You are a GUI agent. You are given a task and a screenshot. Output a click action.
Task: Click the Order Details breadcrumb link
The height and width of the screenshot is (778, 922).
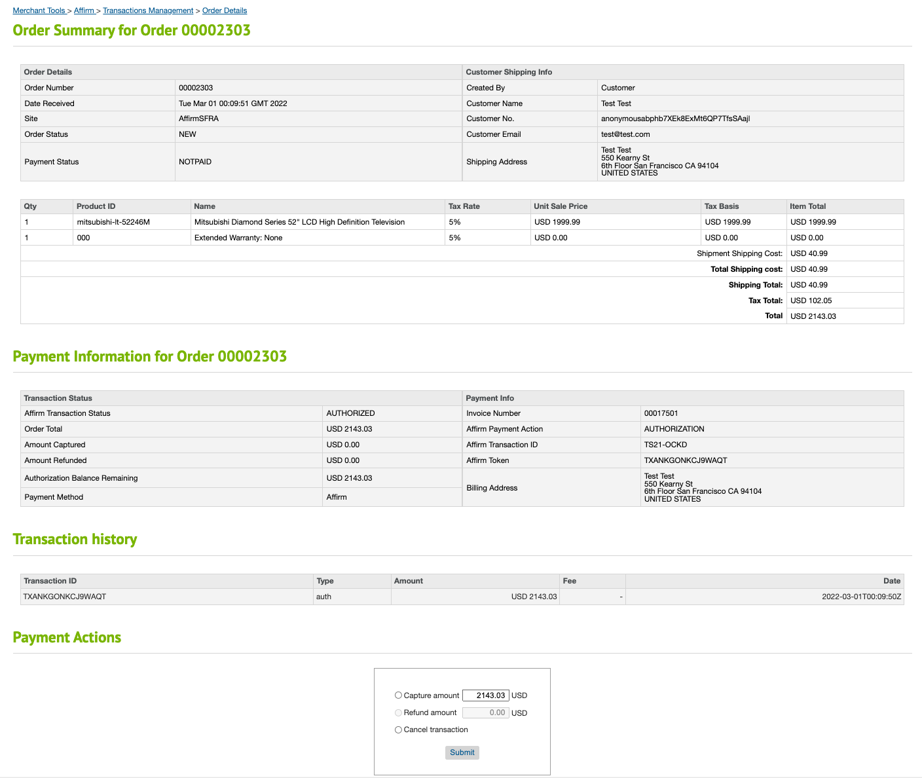tap(225, 10)
